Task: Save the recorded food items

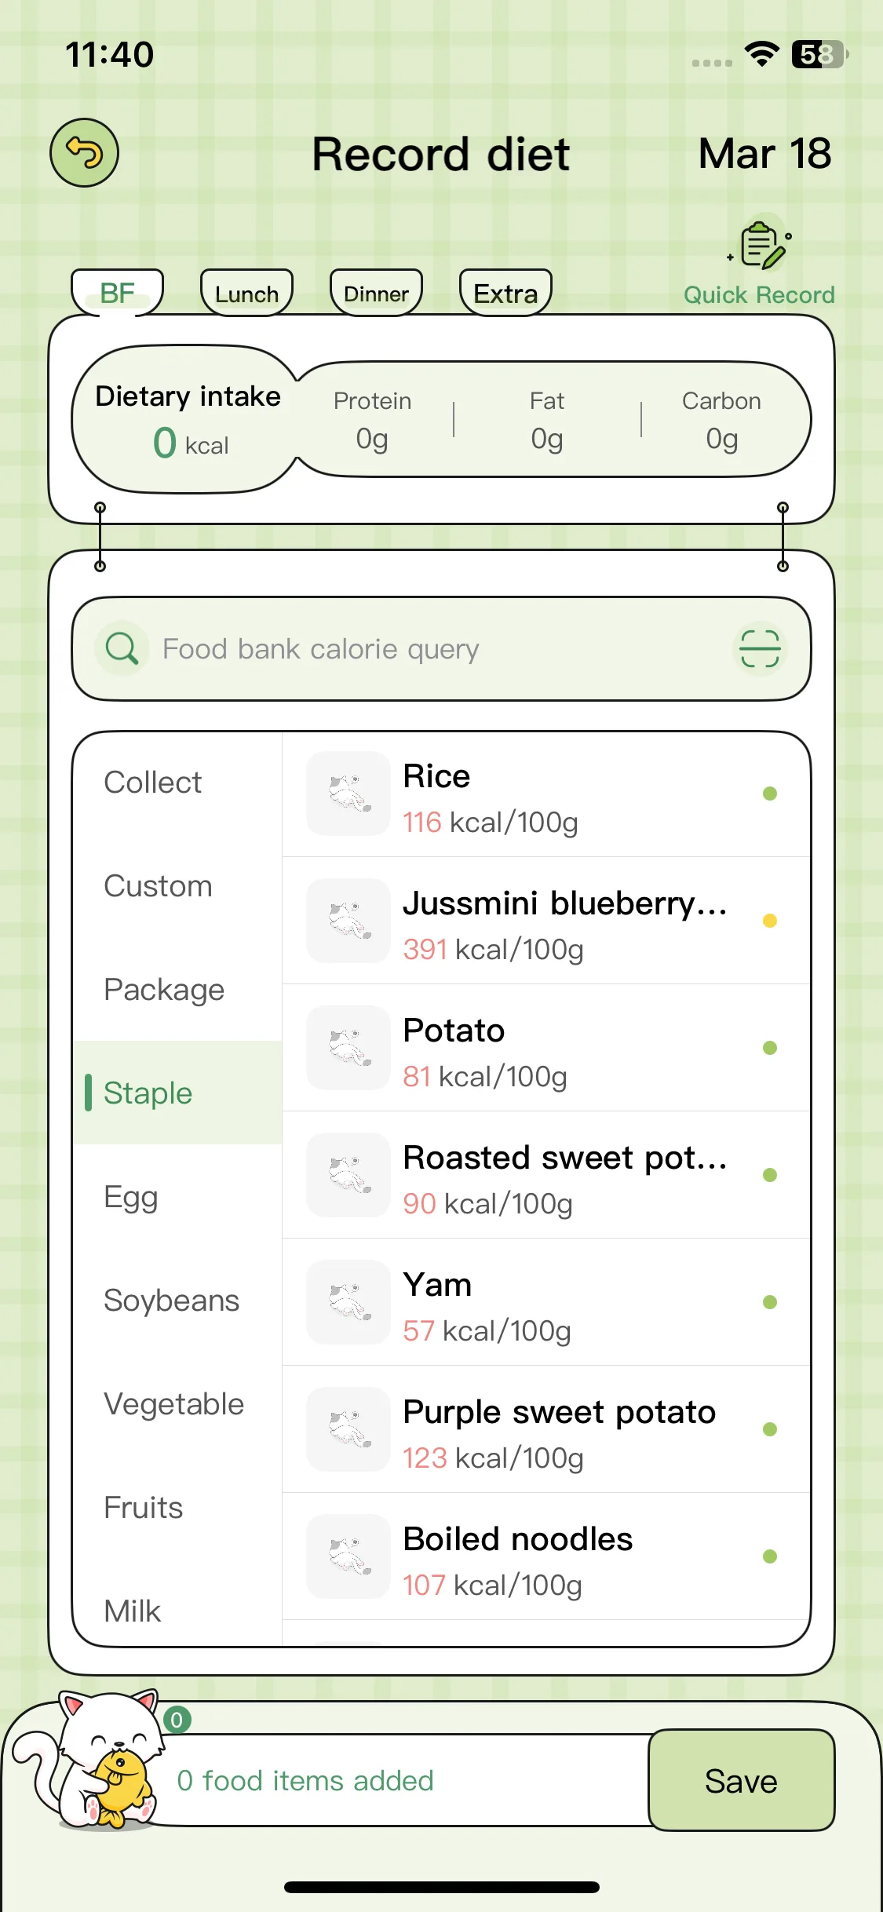Action: (741, 1780)
